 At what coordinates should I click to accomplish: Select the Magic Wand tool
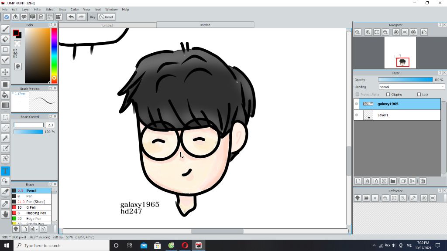[5, 138]
